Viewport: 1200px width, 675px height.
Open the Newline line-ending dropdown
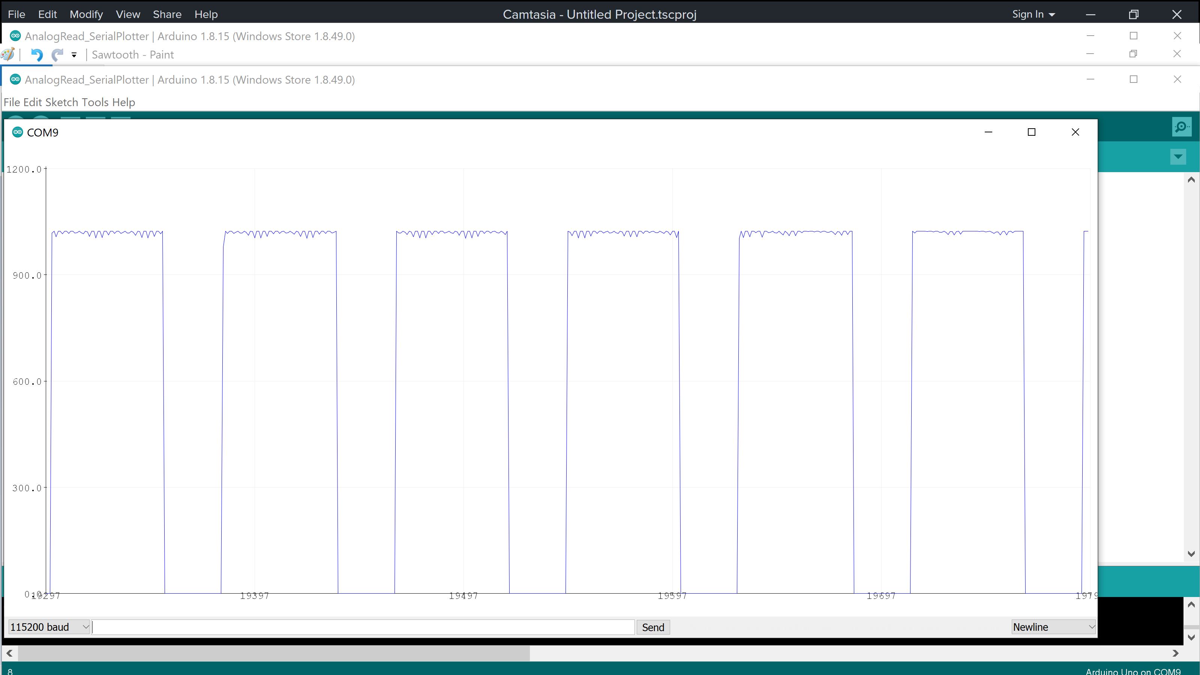[1053, 627]
